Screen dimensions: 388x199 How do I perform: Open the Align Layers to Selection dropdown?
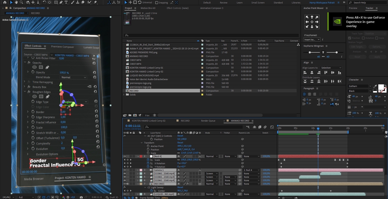(x=331, y=68)
